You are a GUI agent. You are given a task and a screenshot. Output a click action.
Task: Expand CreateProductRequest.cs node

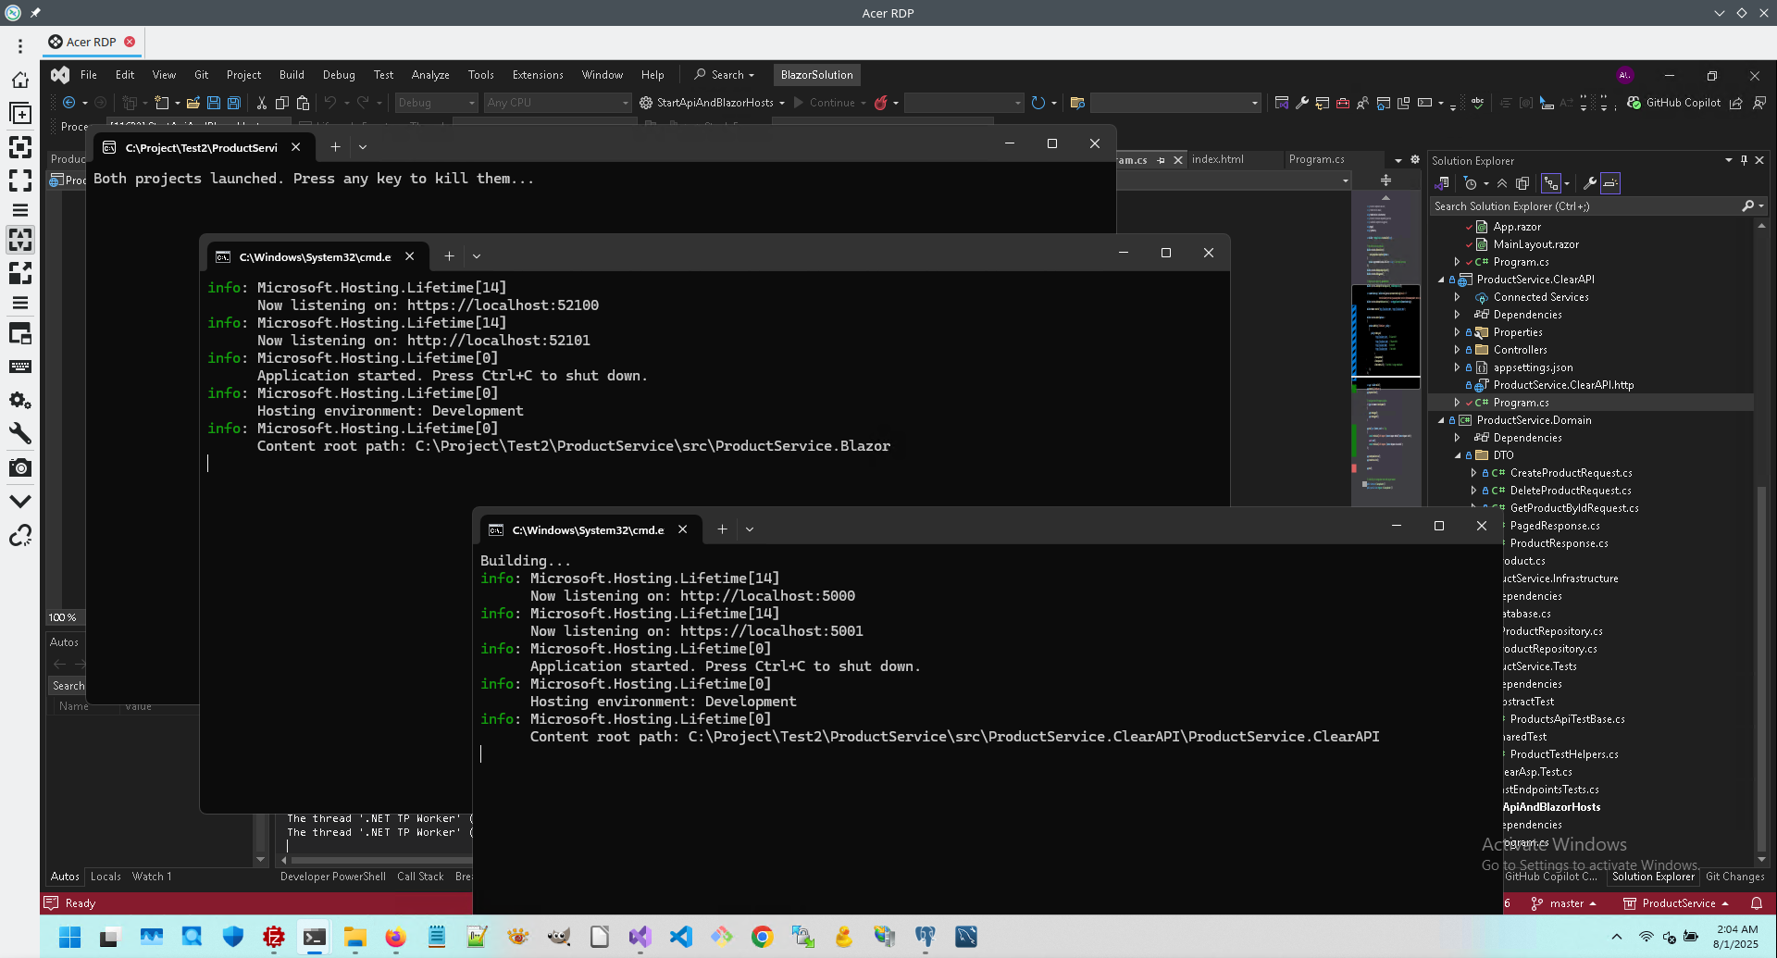click(1473, 473)
